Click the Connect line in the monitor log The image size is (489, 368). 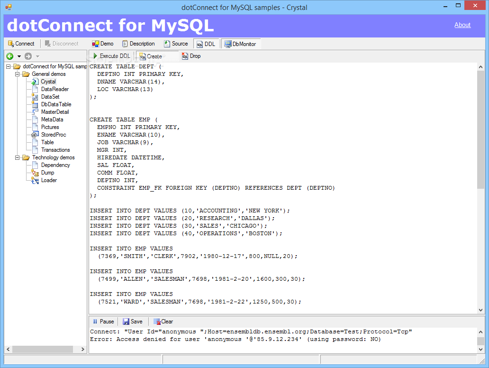(251, 332)
